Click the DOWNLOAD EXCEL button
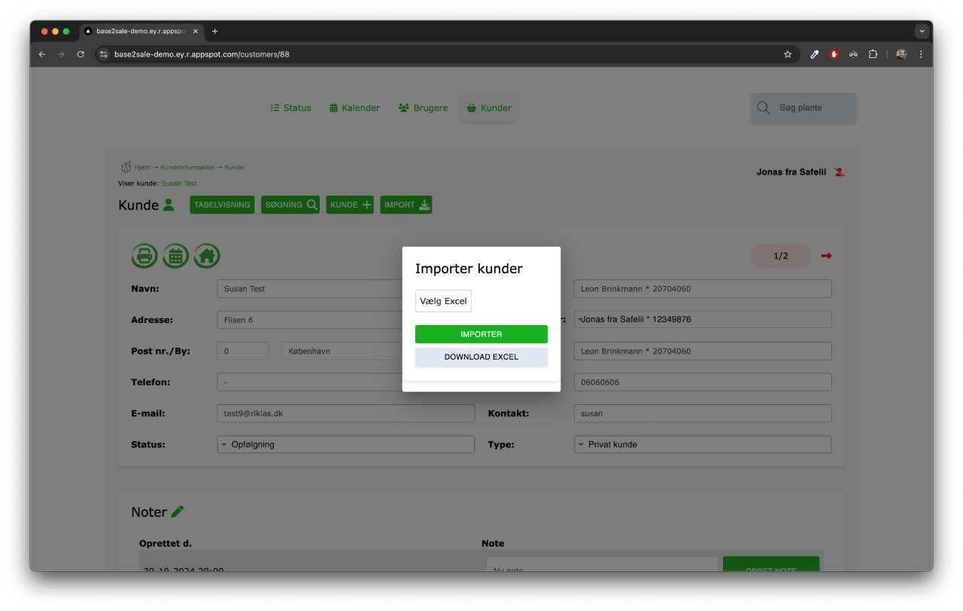The width and height of the screenshot is (963, 611). click(481, 357)
